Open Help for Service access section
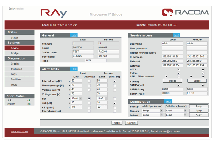The height and width of the screenshot is (144, 214). [176, 35]
